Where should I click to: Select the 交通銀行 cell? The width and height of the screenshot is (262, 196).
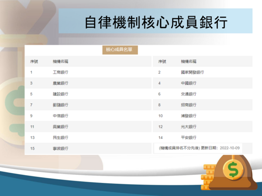point(189,94)
